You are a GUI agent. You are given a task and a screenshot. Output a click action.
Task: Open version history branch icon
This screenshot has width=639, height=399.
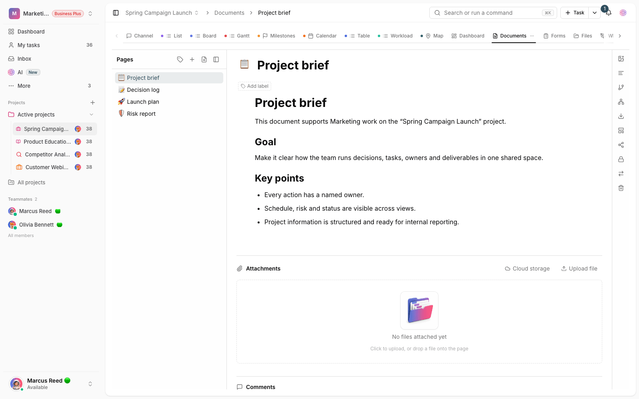click(621, 87)
